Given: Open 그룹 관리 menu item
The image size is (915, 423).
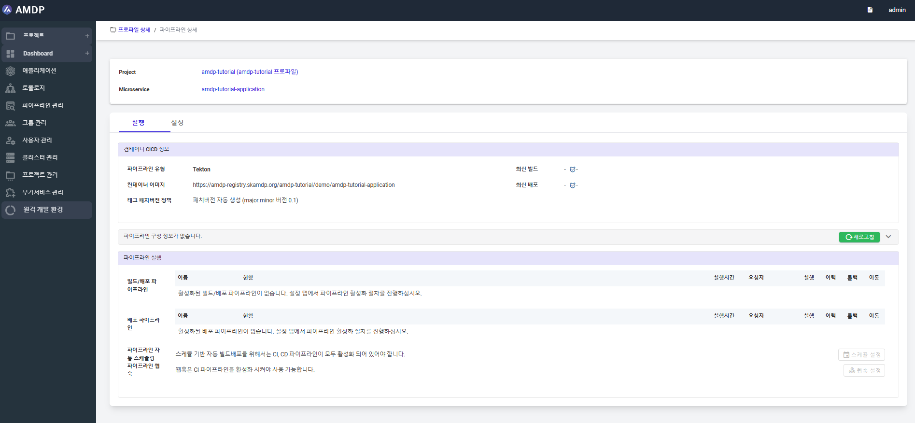Looking at the screenshot, I should 34,123.
